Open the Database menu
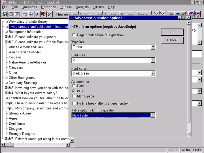 (x=49, y=7)
